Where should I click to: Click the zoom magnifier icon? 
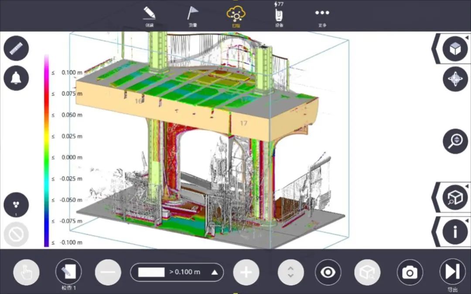click(455, 141)
